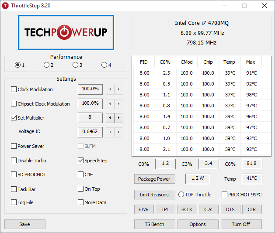Click the C3% value 3.4

click(x=209, y=164)
